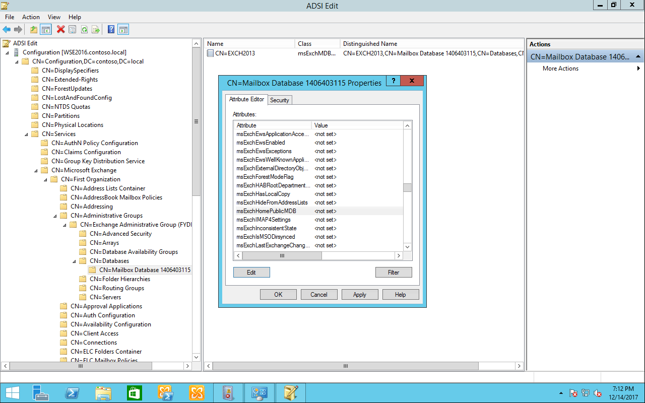
Task: Collapse CN=Configuration,DC=contoso,DC=local node
Action: click(x=17, y=61)
